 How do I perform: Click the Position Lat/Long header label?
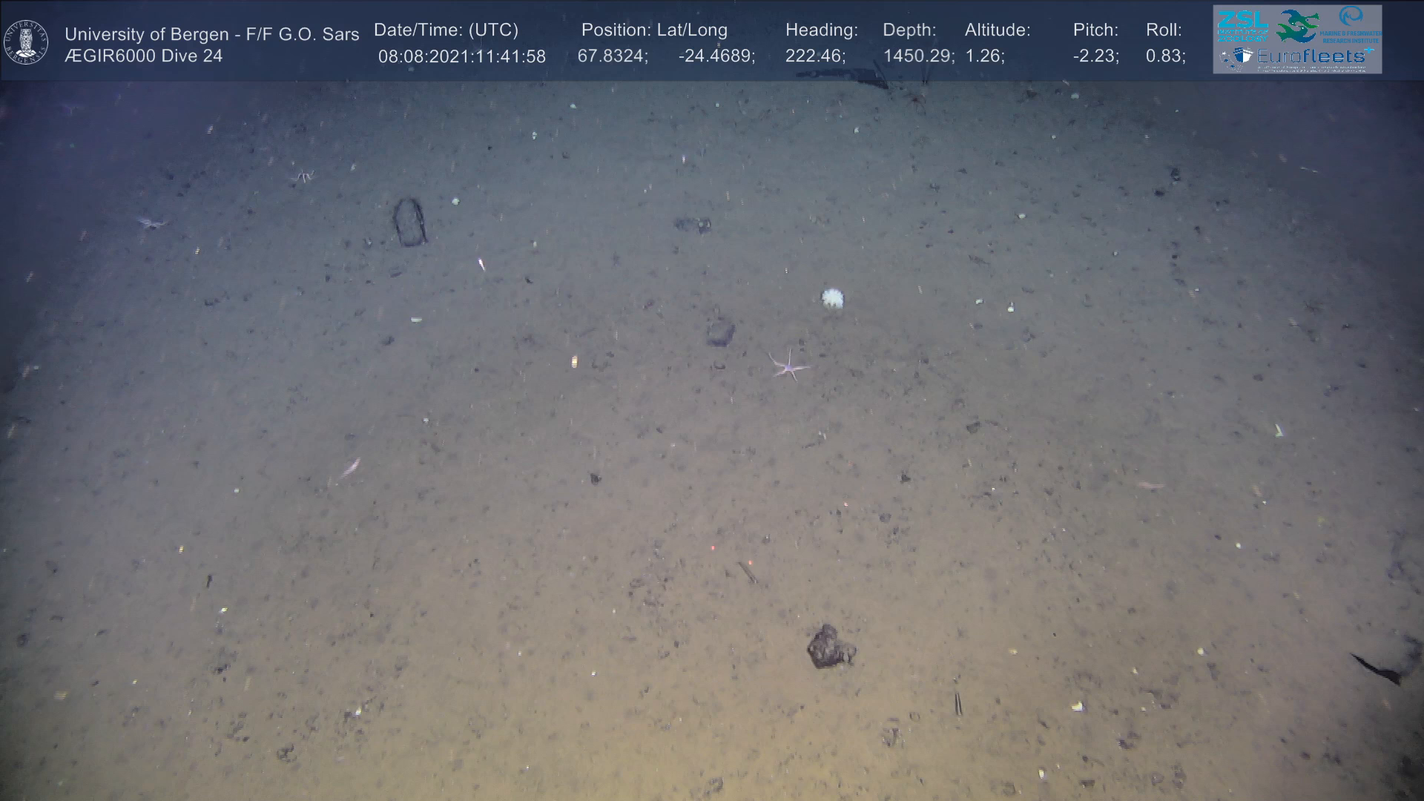[654, 30]
